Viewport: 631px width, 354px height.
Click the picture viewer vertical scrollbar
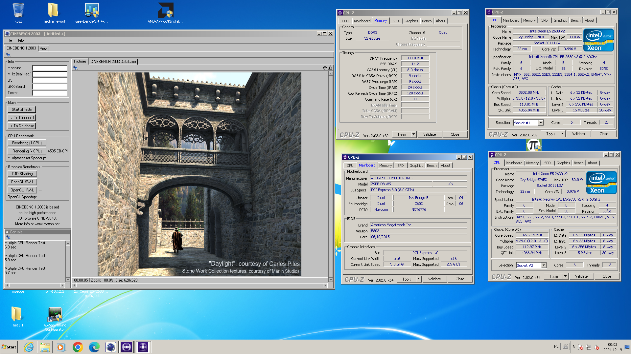coord(331,177)
